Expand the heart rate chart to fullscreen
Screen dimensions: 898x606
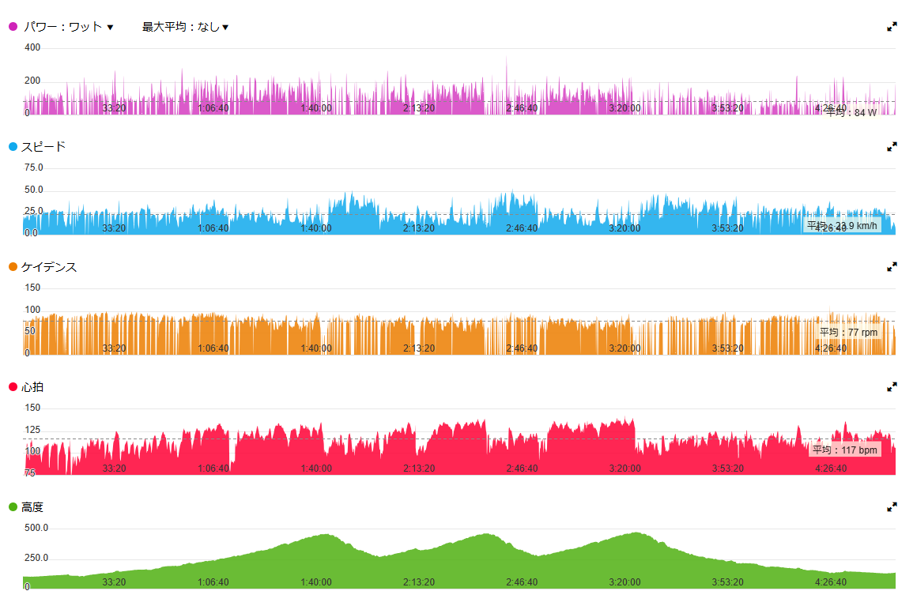(x=891, y=387)
